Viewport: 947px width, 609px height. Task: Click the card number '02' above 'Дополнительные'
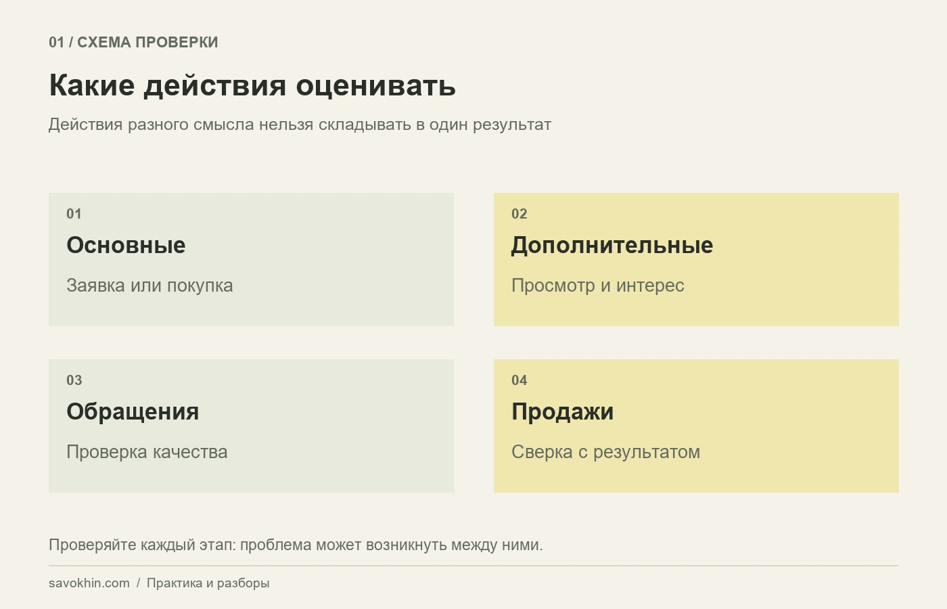[x=519, y=214]
